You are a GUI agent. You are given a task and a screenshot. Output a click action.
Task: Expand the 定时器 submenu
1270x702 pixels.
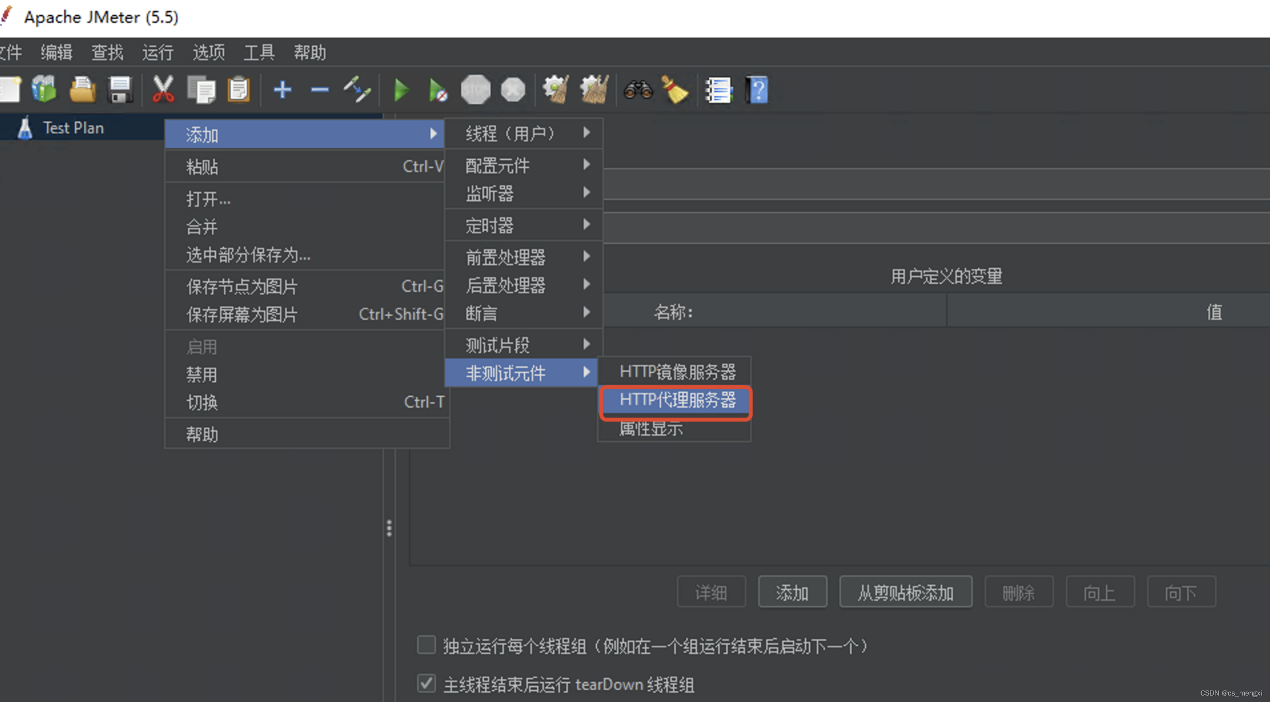524,225
